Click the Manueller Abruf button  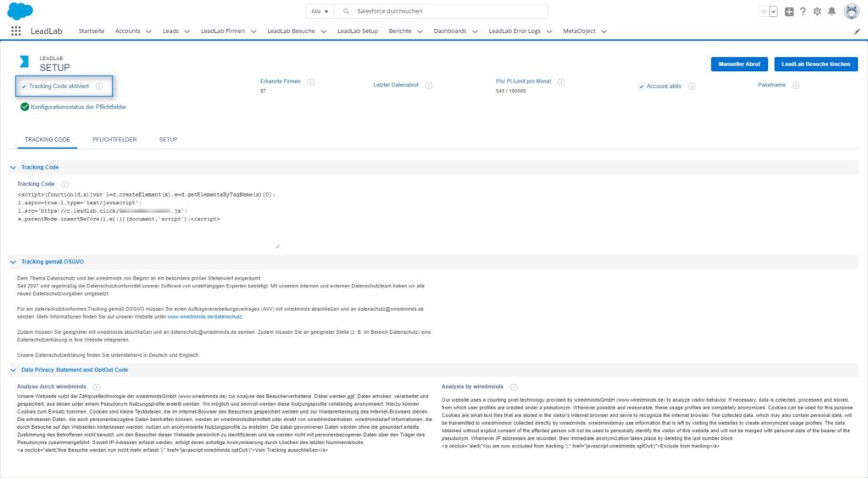(739, 64)
